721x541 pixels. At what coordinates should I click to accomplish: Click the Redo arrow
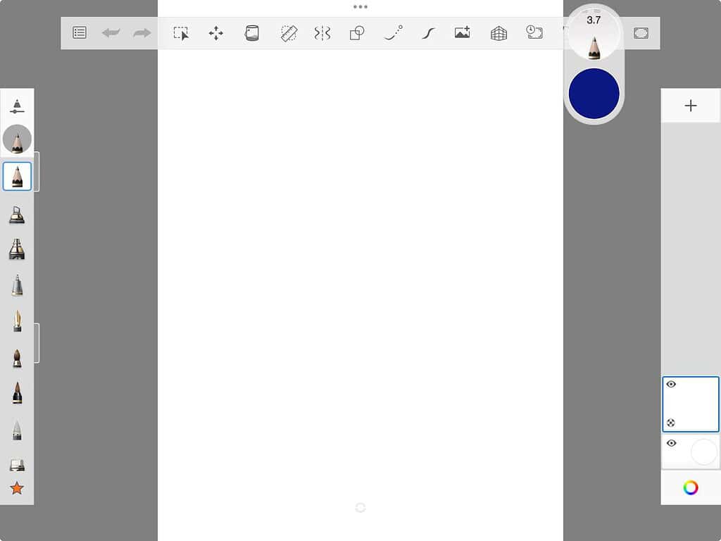pyautogui.click(x=142, y=32)
